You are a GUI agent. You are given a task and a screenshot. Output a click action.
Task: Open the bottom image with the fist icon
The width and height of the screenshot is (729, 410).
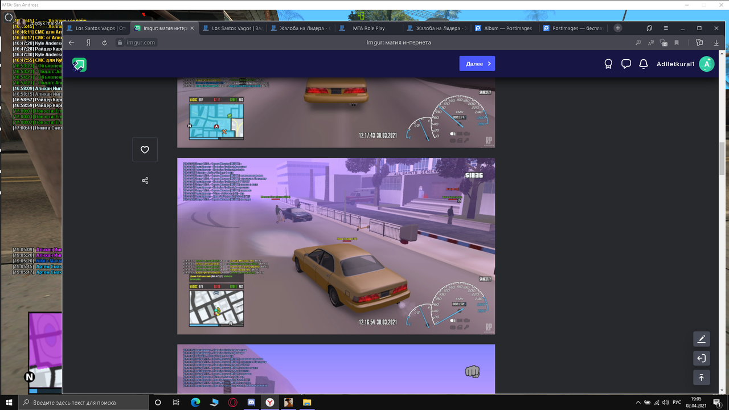336,369
